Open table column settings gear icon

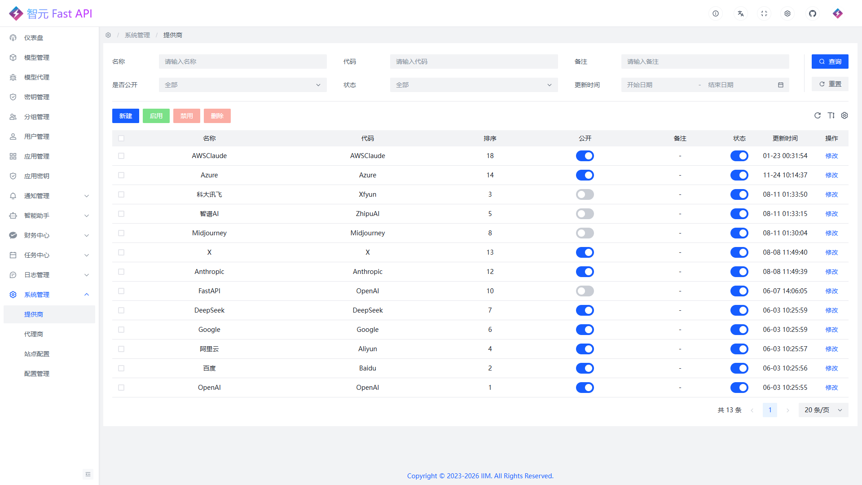[x=844, y=115]
